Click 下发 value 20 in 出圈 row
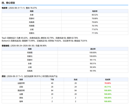This screenshot has width=130, height=105. click(52, 94)
